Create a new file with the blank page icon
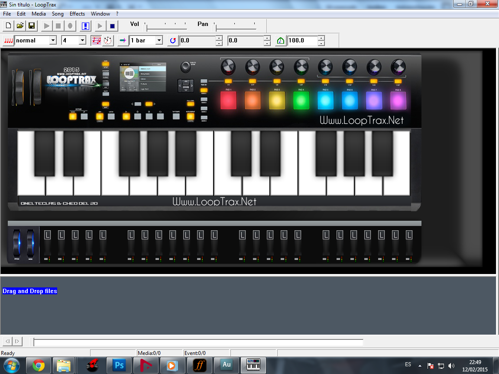 click(x=9, y=26)
